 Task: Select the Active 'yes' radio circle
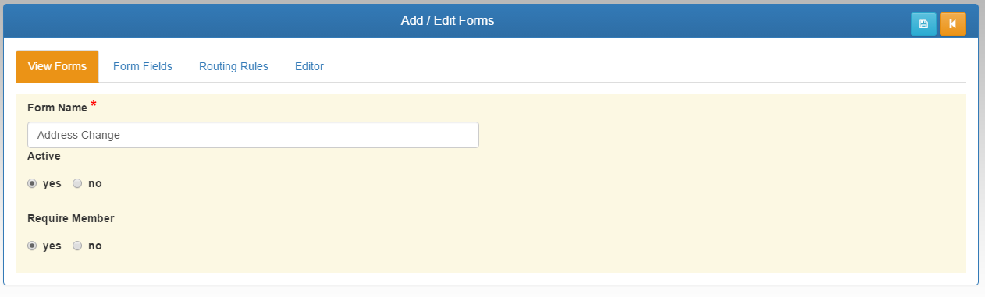pyautogui.click(x=32, y=183)
